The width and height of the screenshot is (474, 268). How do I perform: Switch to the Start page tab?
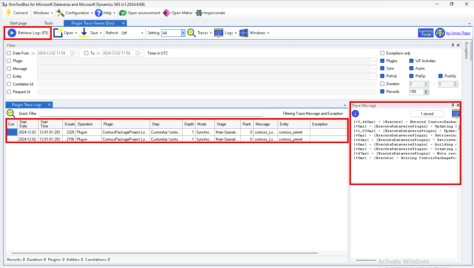tap(18, 23)
